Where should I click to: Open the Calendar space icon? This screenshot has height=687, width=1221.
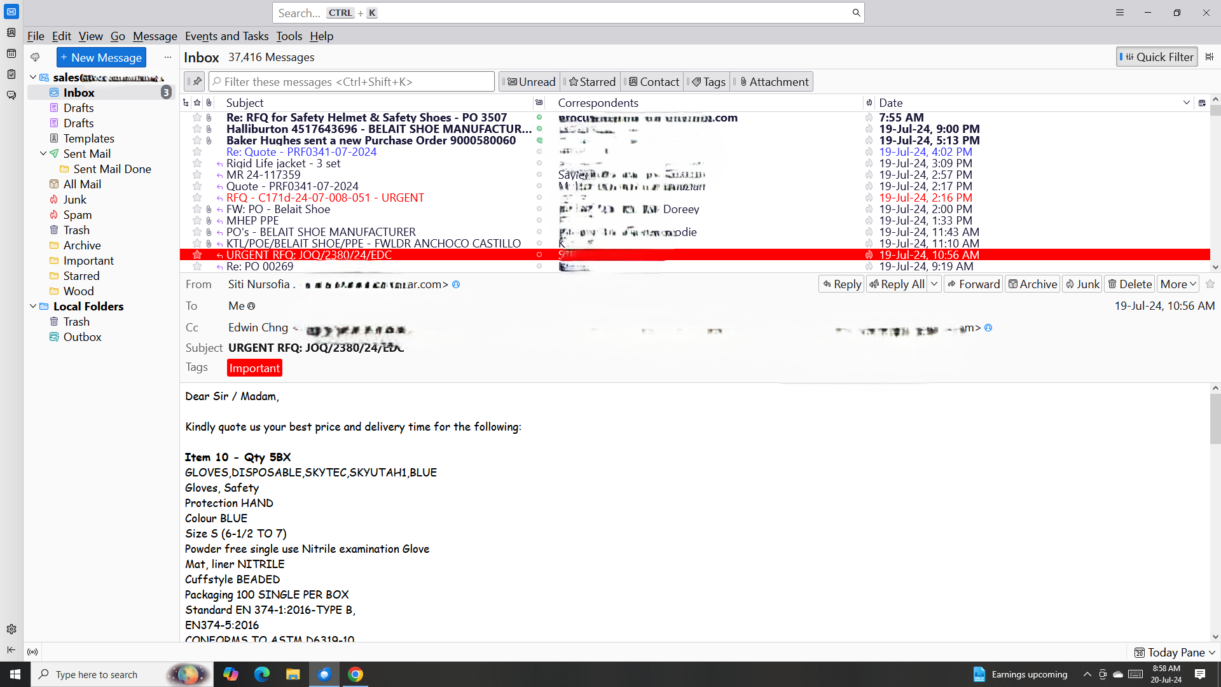tap(11, 53)
